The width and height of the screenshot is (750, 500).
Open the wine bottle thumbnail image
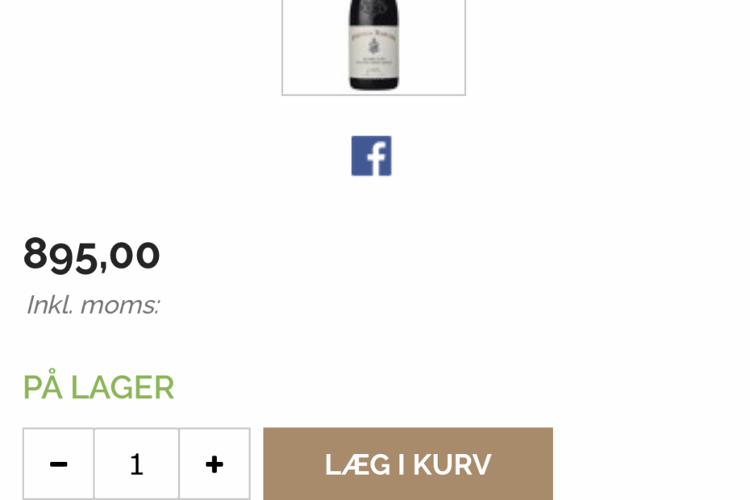click(373, 47)
